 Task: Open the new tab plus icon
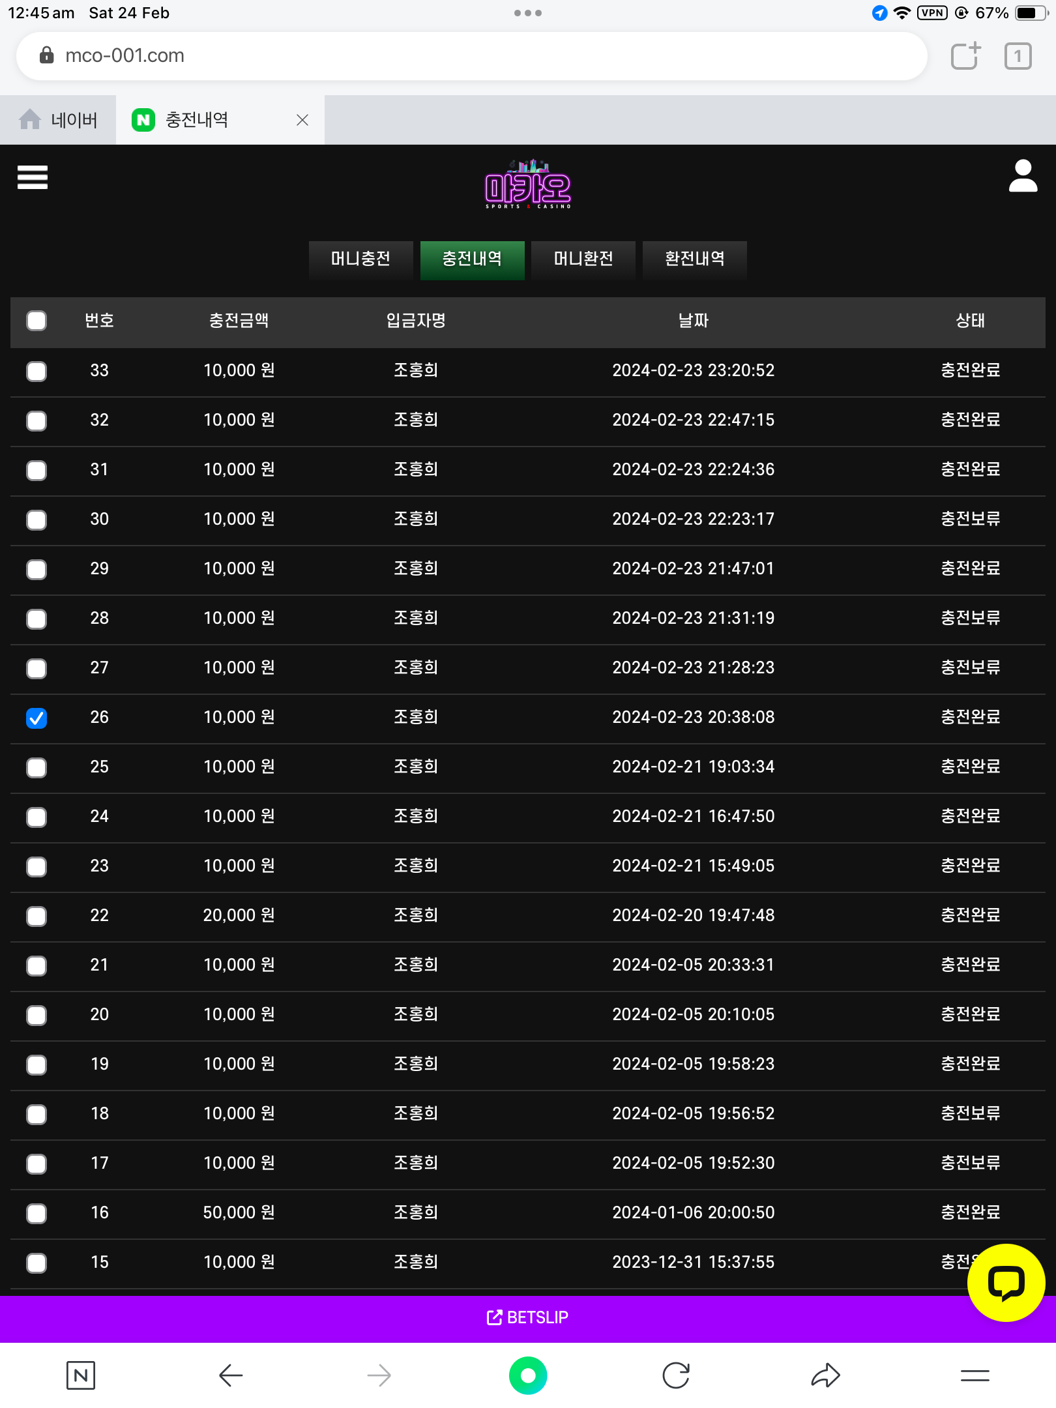(x=965, y=56)
